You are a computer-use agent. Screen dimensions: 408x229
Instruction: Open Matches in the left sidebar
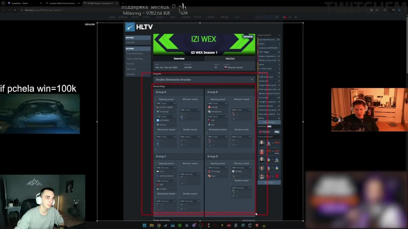pyautogui.click(x=138, y=42)
